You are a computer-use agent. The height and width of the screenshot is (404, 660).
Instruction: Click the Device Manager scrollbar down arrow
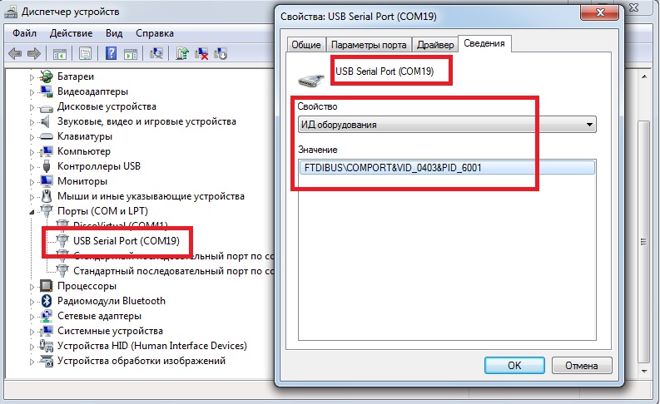click(x=644, y=372)
